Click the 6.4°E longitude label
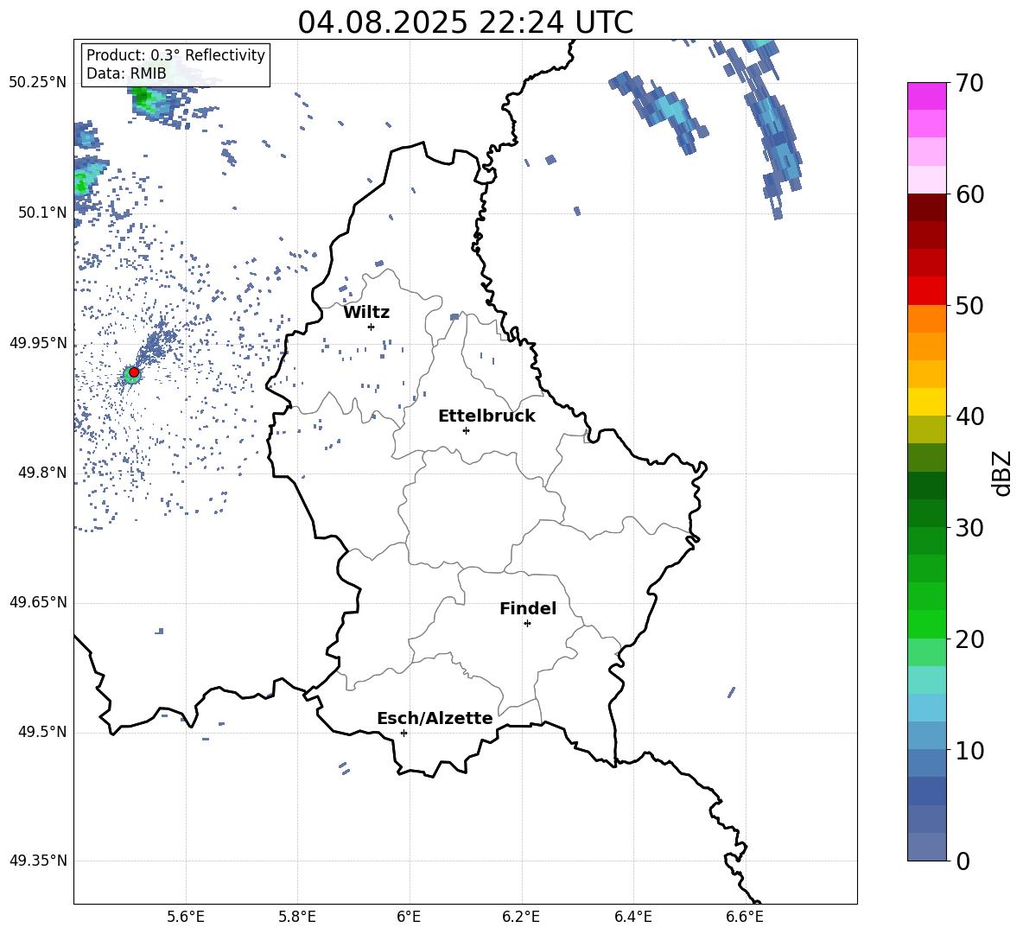Image resolution: width=1023 pixels, height=934 pixels. (632, 917)
